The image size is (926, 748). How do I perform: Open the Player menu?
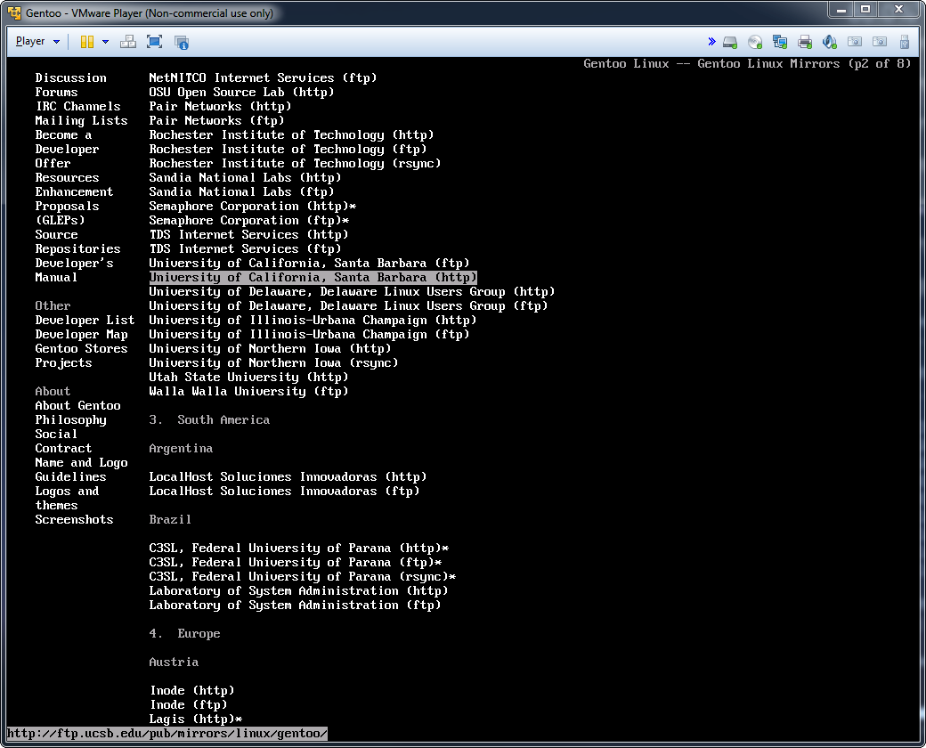[x=30, y=41]
